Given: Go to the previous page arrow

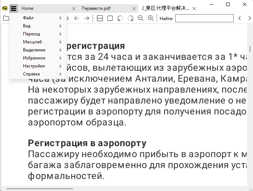Looking at the screenshot, I should click(76, 18).
